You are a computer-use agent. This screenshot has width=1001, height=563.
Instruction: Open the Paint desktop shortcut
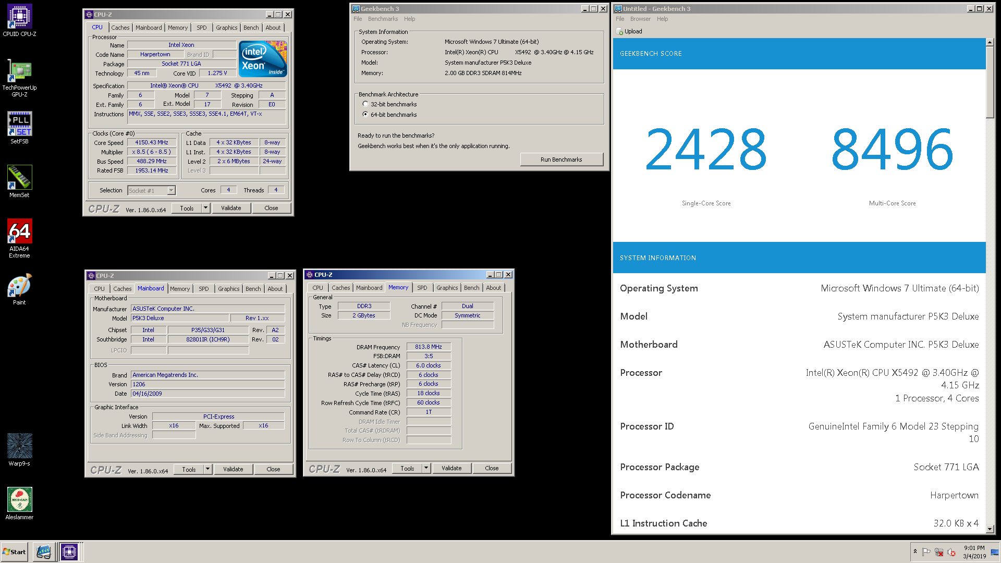point(19,289)
